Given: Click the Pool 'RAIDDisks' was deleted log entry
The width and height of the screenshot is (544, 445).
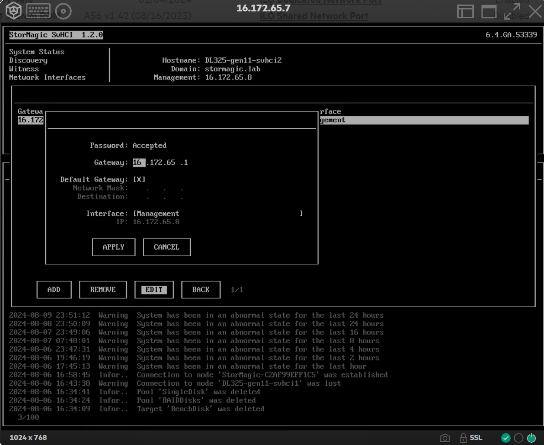Looking at the screenshot, I should click(132, 400).
